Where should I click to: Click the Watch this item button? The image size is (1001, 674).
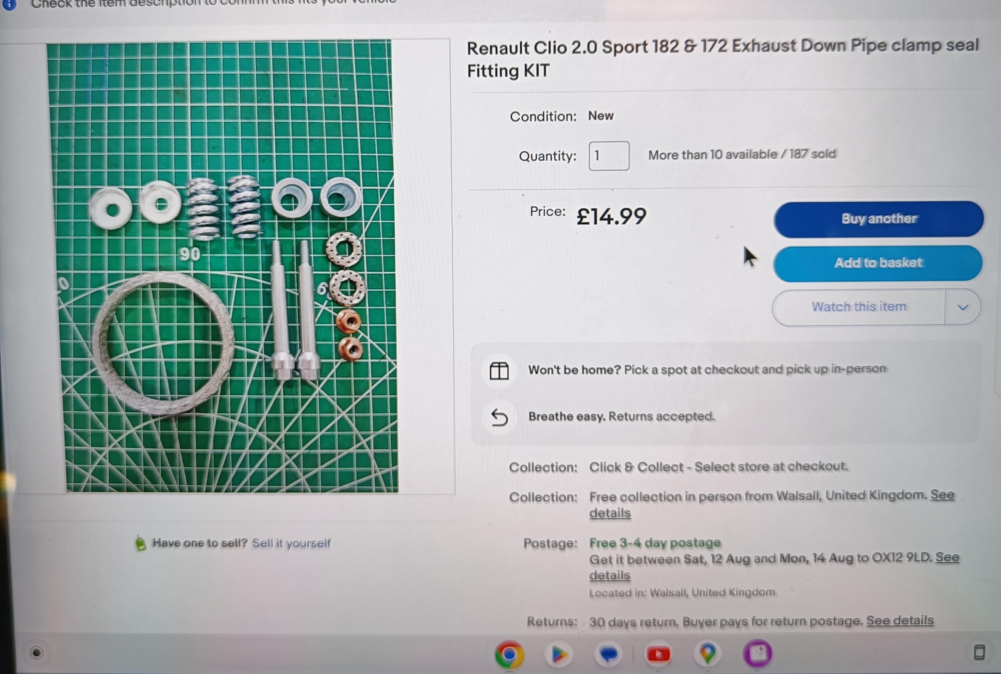point(858,307)
